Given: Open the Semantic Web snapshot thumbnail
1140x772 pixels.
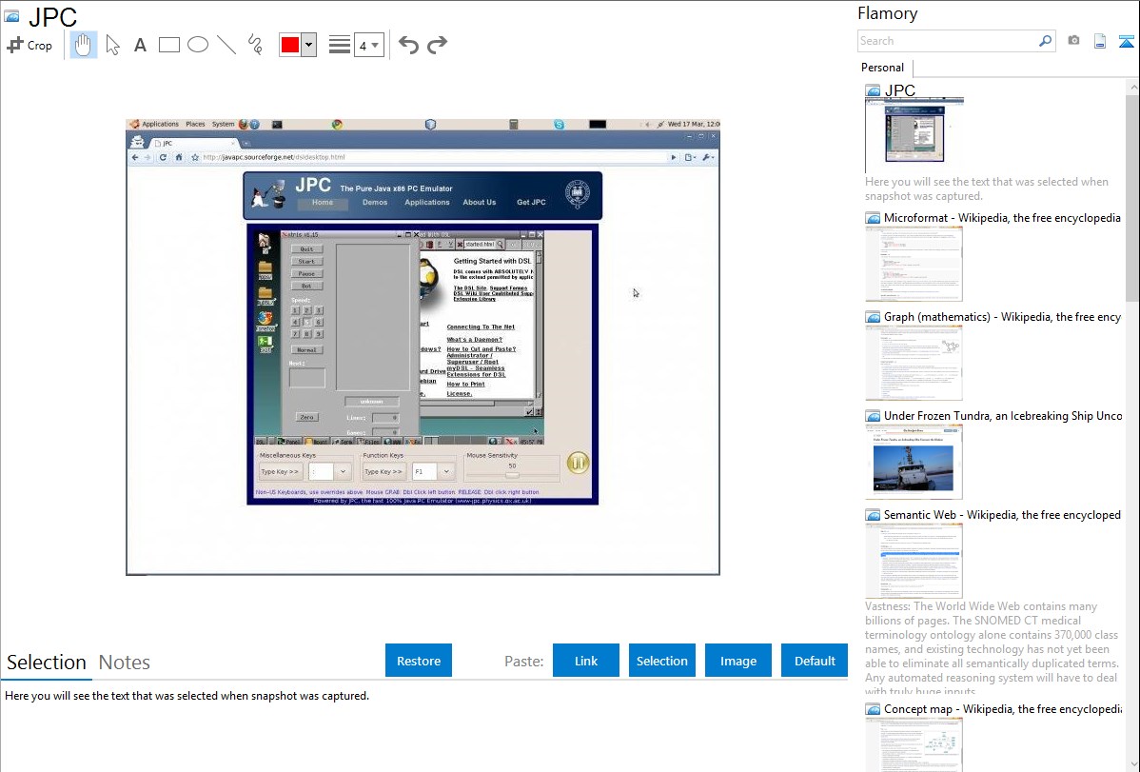Looking at the screenshot, I should [914, 561].
